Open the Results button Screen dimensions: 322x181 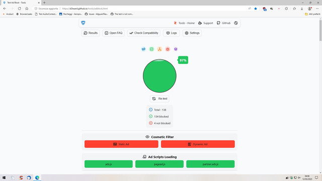click(91, 33)
